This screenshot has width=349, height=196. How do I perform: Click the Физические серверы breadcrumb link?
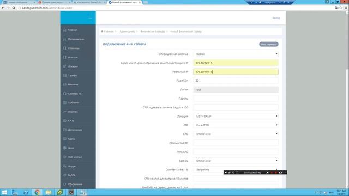153,32
